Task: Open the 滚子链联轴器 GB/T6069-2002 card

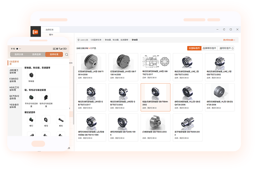Action: pyautogui.click(x=188, y=128)
